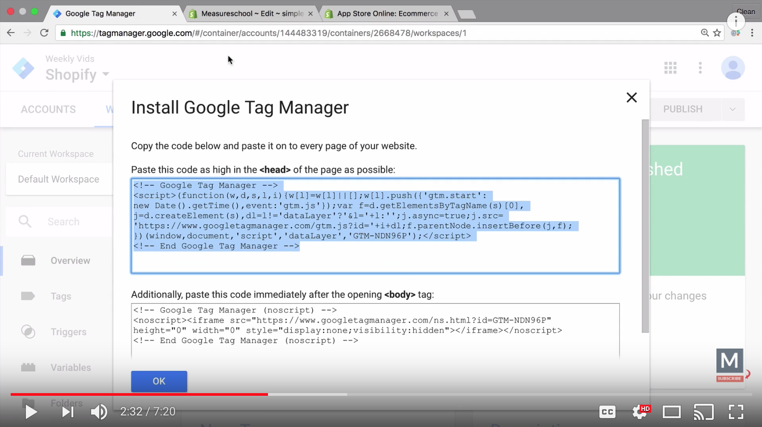Image resolution: width=762 pixels, height=427 pixels.
Task: Open the Google apps grid icon
Action: [x=670, y=68]
